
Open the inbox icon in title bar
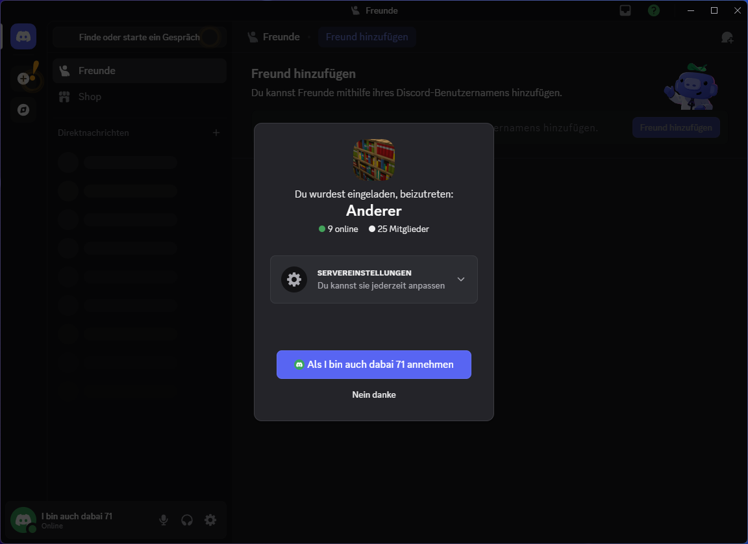coord(625,10)
